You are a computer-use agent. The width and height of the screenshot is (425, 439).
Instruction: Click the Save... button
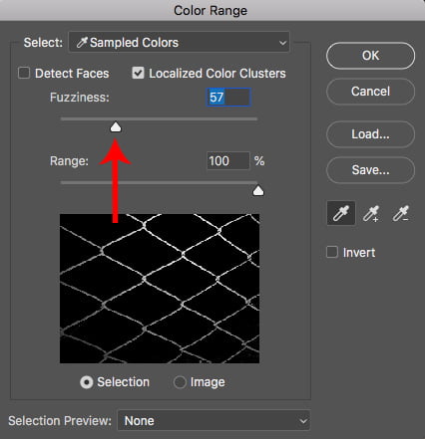370,170
